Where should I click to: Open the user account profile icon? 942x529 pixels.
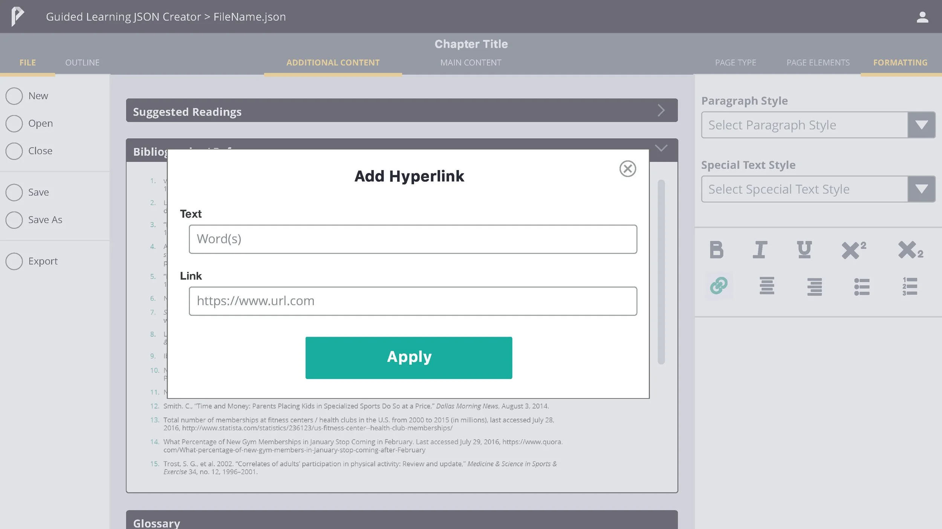(x=922, y=17)
